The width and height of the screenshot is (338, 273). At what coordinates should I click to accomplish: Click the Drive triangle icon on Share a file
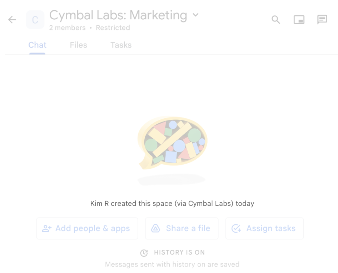155,228
